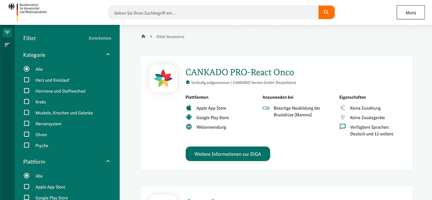Open the sort icon below filter icon
The height and width of the screenshot is (200, 432).
(7, 44)
